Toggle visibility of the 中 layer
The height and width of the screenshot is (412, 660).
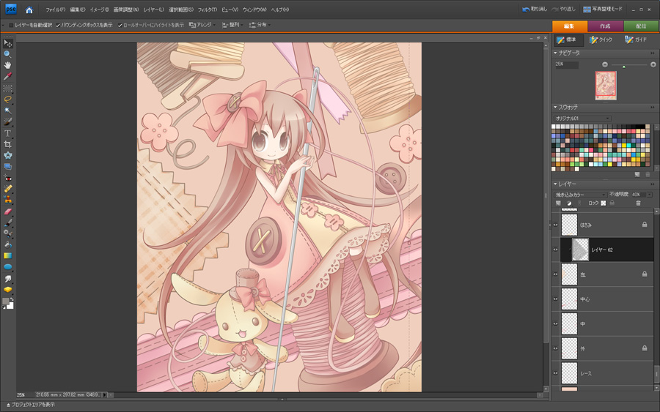click(556, 323)
